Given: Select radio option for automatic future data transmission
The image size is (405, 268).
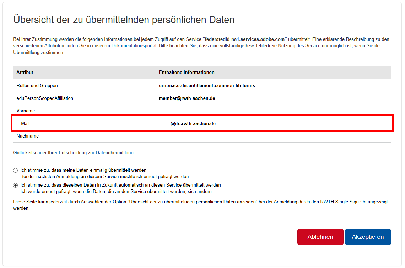Looking at the screenshot, I should (x=15, y=185).
